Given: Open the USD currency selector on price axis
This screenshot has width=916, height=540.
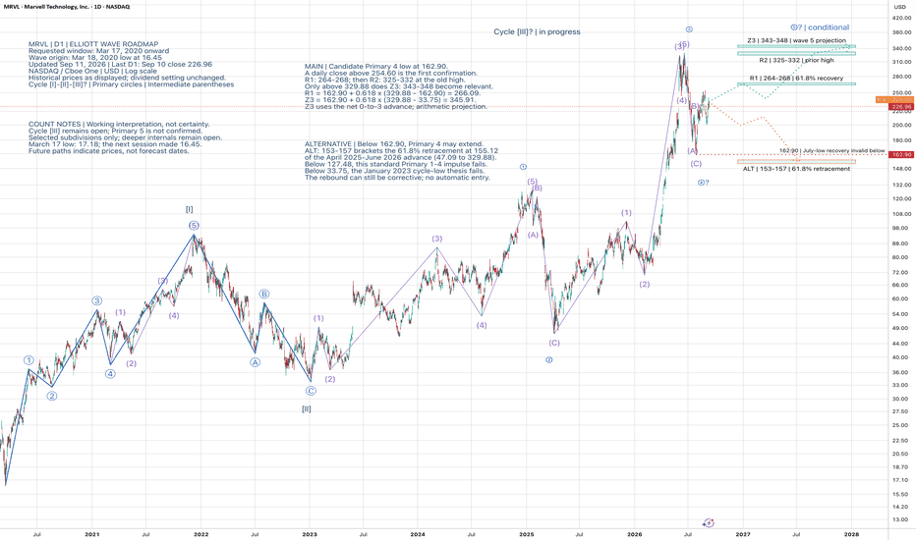Looking at the screenshot, I should pyautogui.click(x=899, y=7).
